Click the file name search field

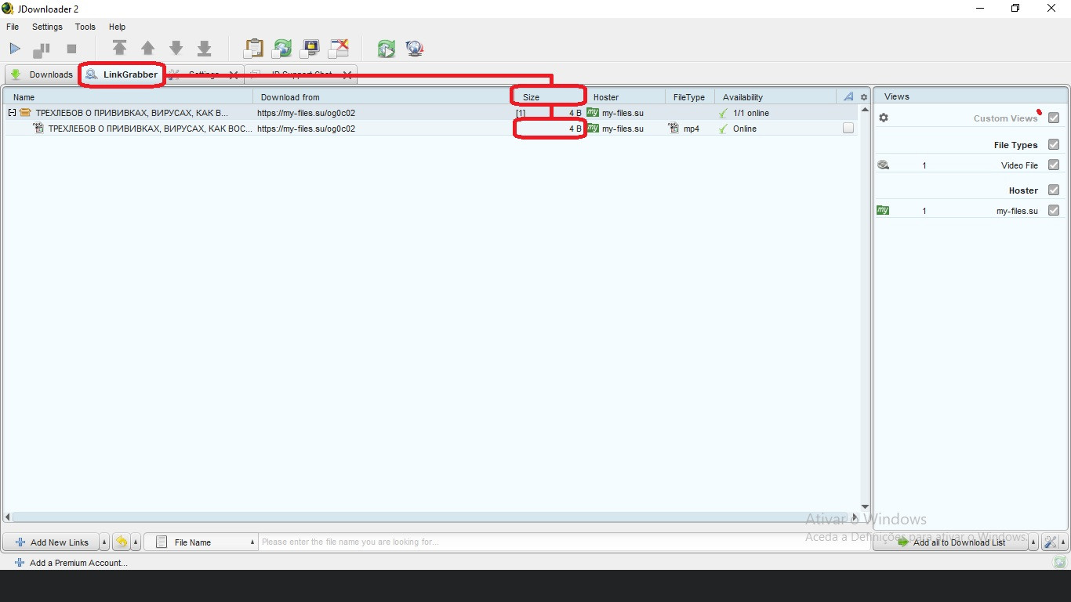(563, 542)
